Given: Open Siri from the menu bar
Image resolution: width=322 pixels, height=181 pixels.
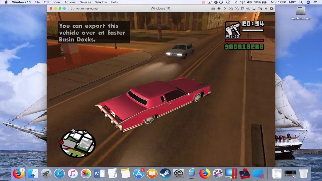Looking at the screenshot, I should [x=308, y=2].
